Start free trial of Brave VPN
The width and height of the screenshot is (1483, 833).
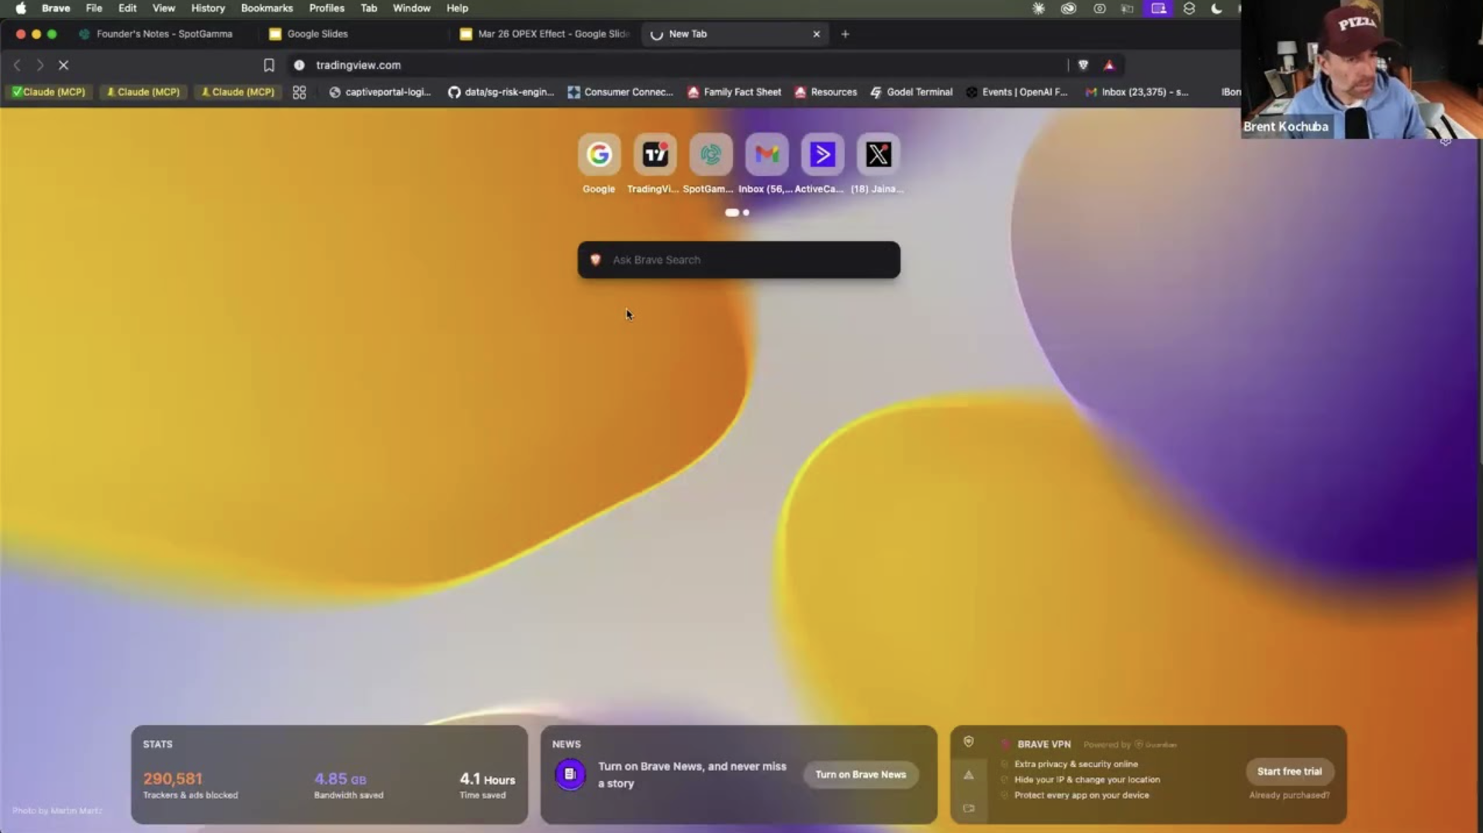click(1289, 771)
